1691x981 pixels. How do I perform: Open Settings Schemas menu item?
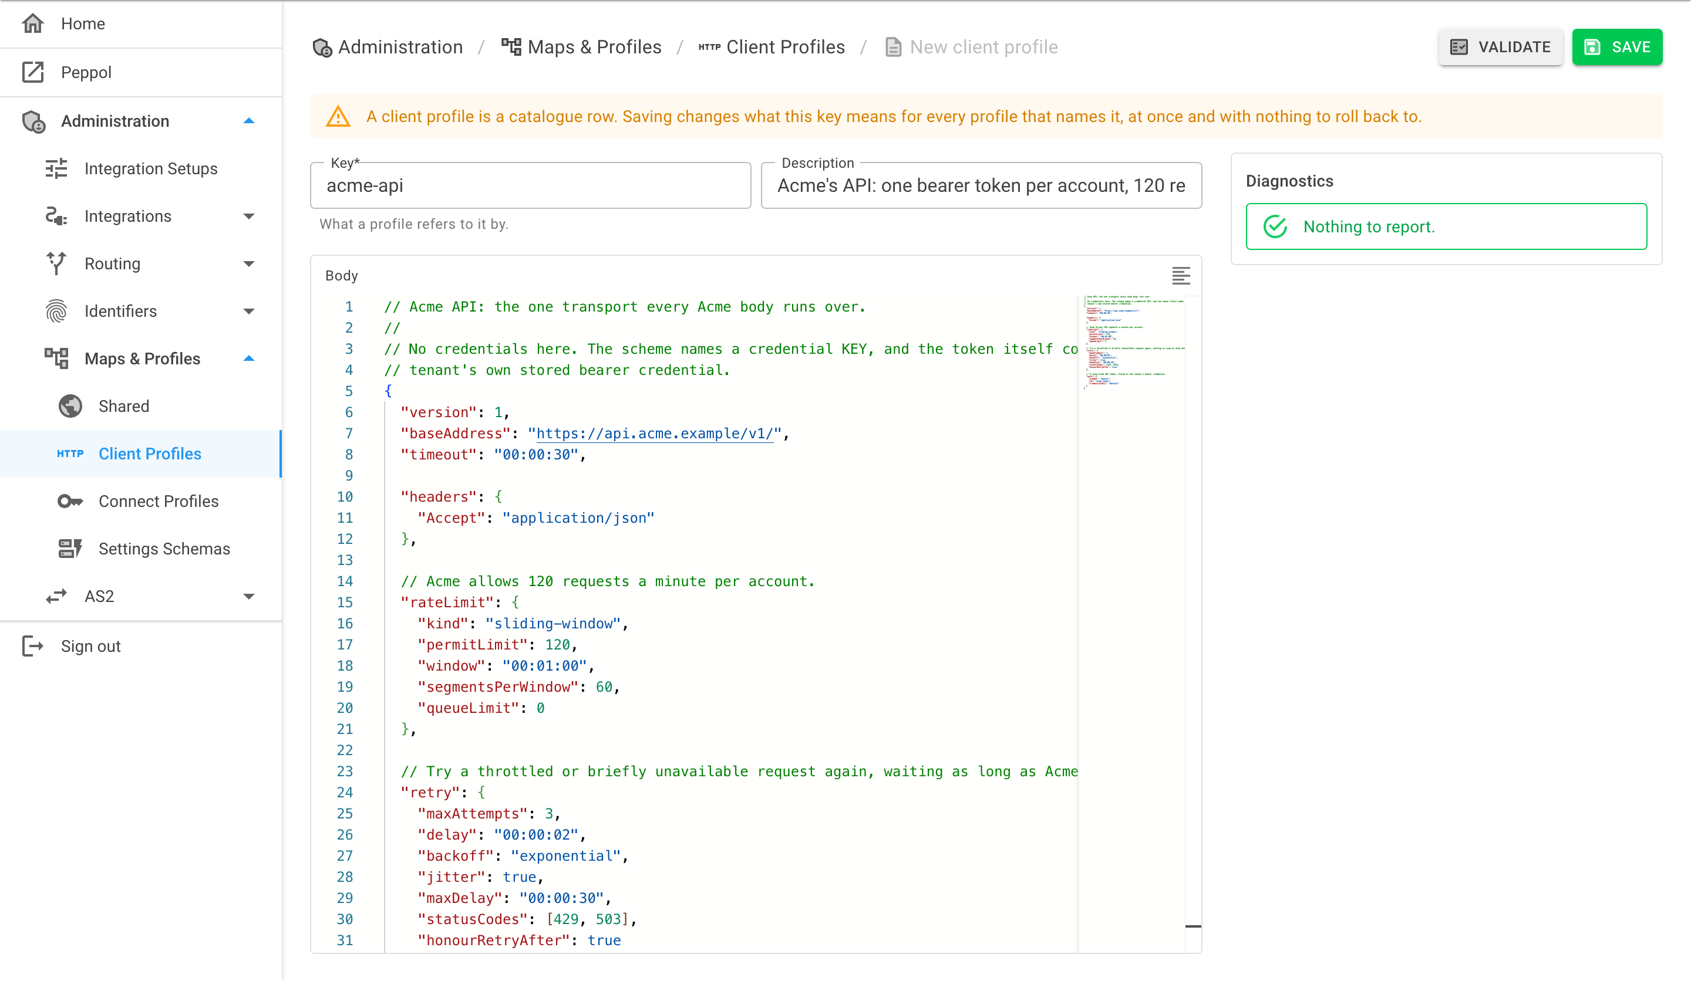point(140,549)
